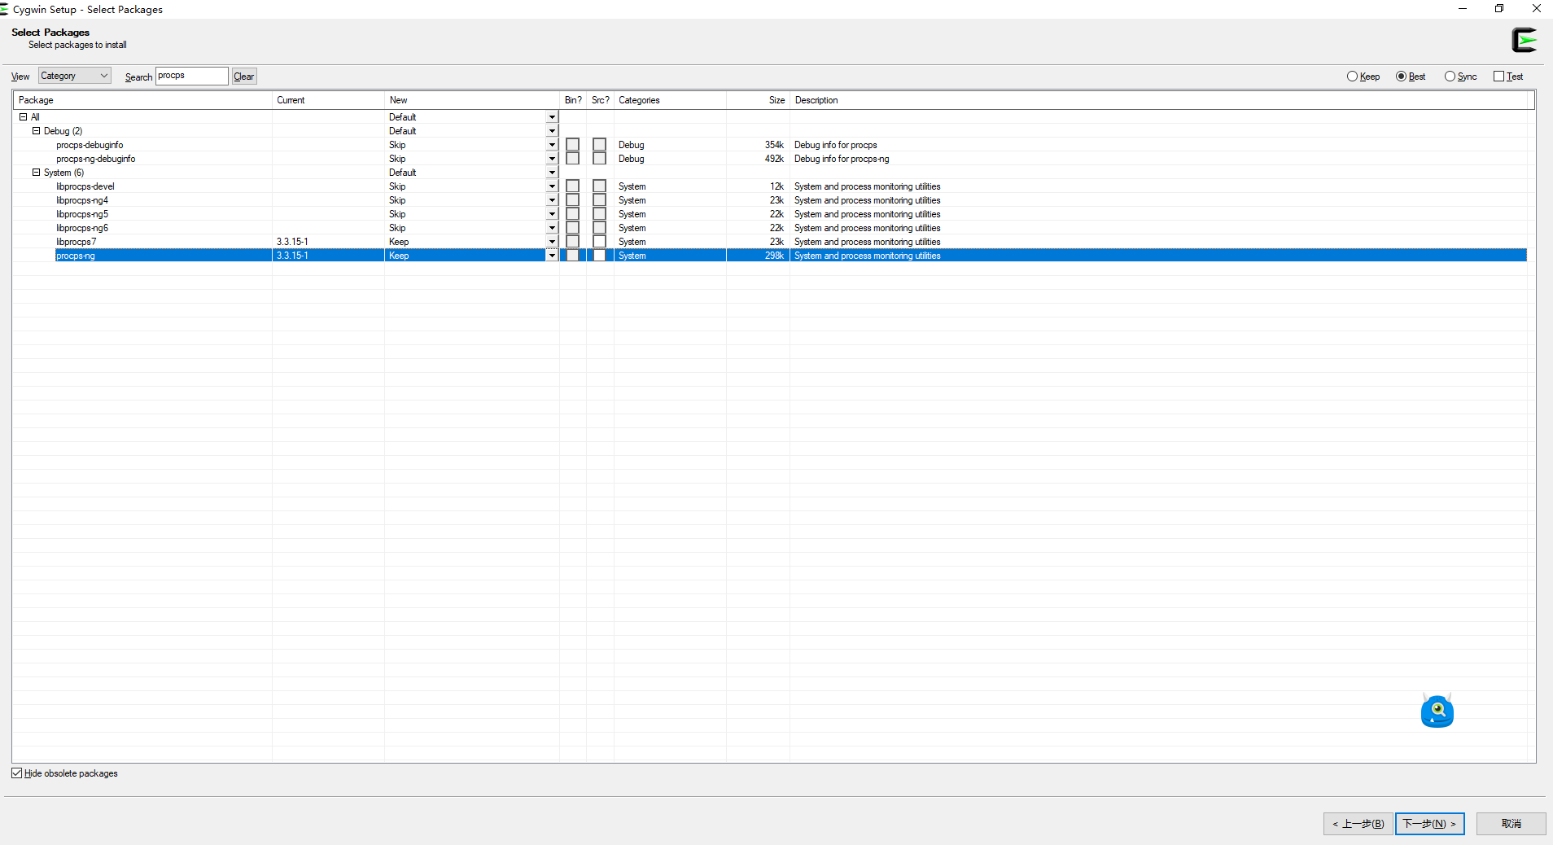Open New dropdown for libprocps7
The width and height of the screenshot is (1553, 845).
552,242
